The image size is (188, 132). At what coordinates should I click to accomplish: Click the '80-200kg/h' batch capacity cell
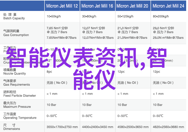[161, 16]
